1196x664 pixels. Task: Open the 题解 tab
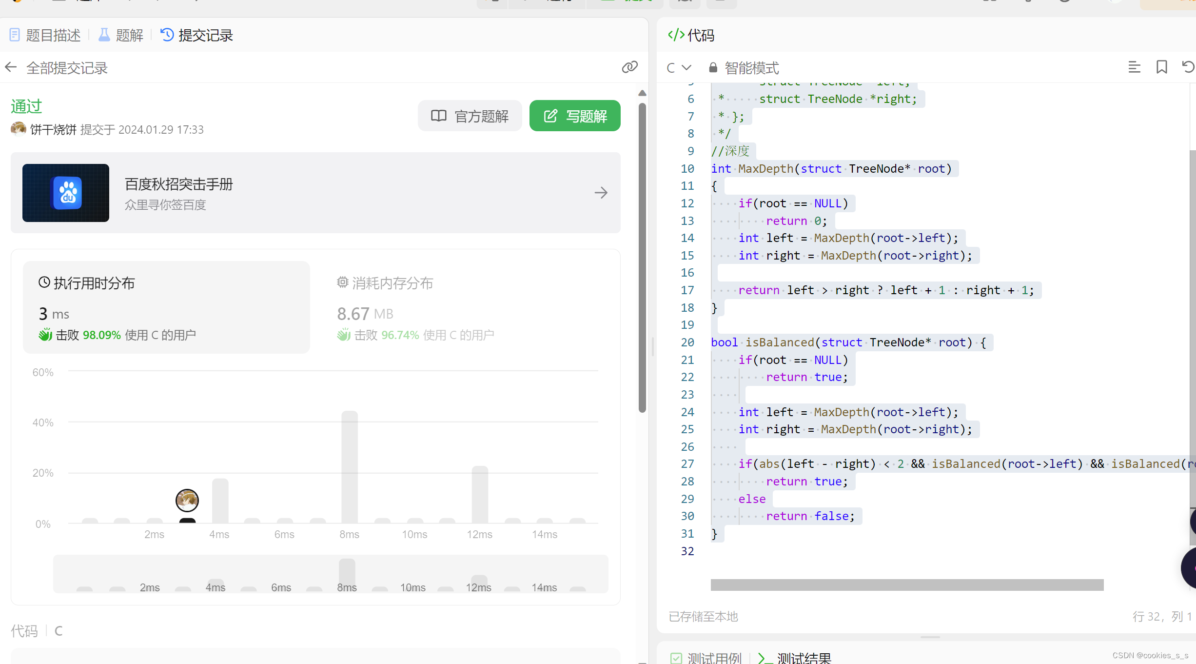(121, 35)
